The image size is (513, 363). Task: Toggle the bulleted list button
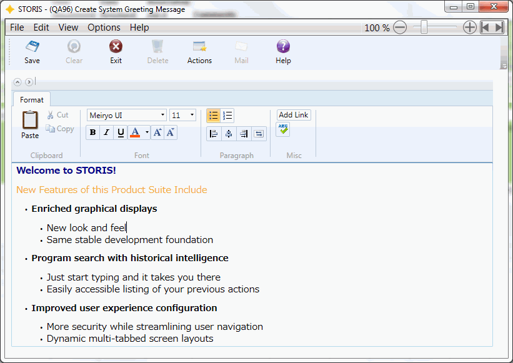coord(213,116)
